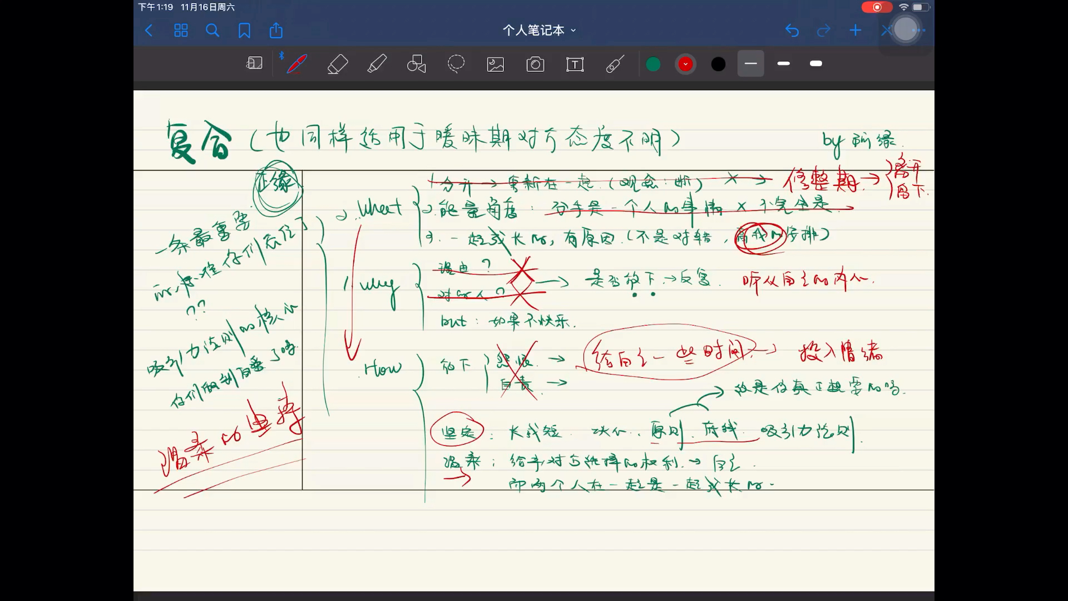1068x601 pixels.
Task: Choose the red pen color
Action: tap(686, 65)
